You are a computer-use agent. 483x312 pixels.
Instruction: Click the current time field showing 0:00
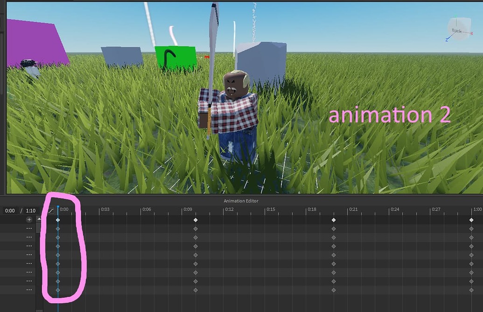coord(10,210)
